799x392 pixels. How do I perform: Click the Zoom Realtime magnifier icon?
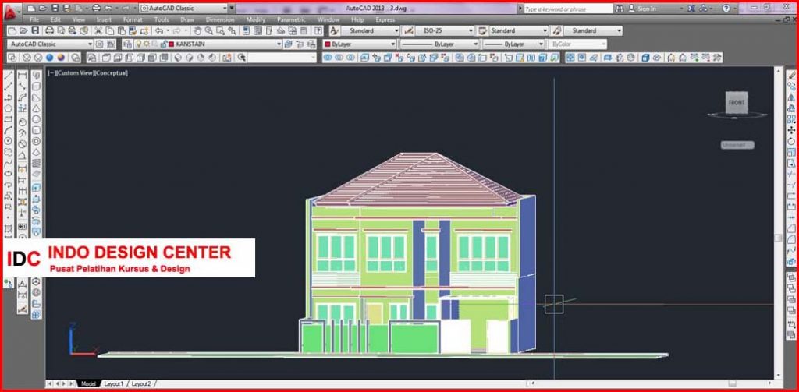pos(209,30)
